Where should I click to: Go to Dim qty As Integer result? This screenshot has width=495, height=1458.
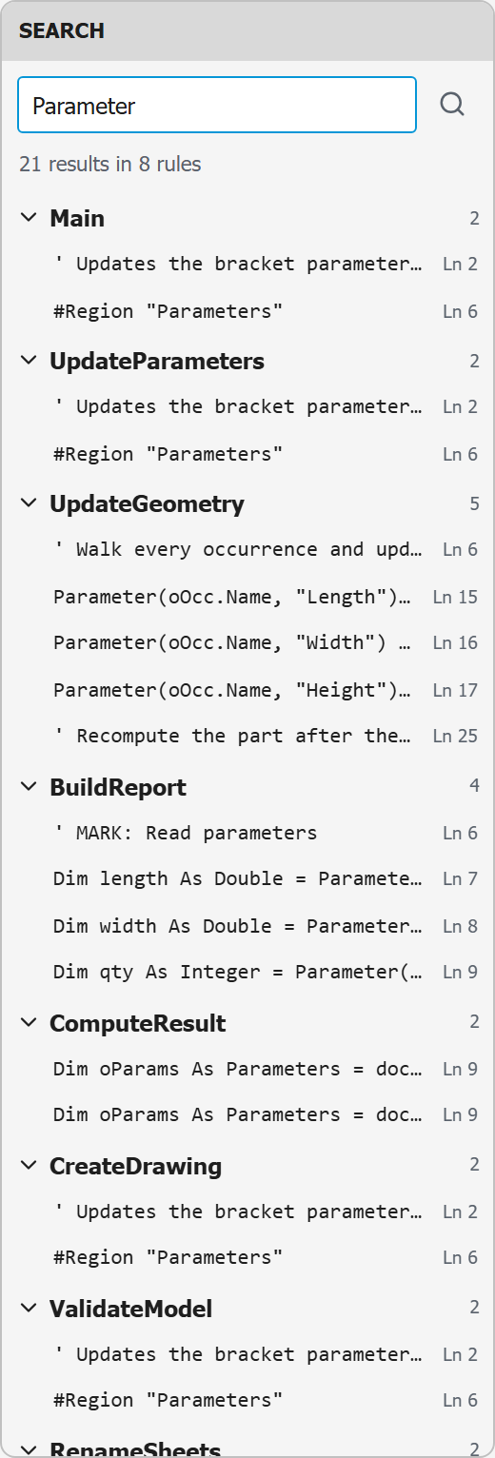tap(247, 972)
